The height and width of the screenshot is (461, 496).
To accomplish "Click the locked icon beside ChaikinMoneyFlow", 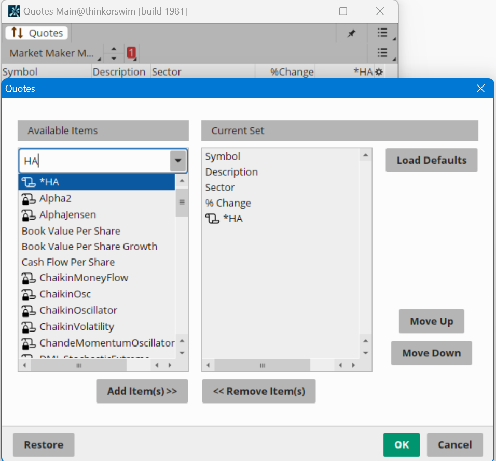I will click(28, 279).
